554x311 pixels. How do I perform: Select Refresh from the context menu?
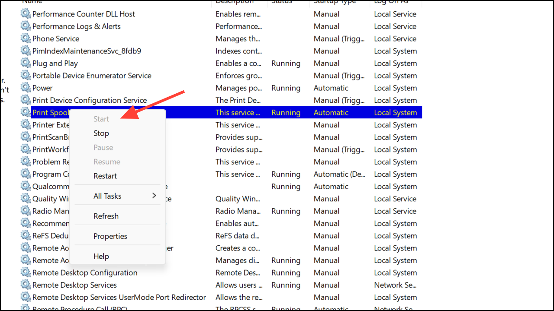tap(106, 216)
